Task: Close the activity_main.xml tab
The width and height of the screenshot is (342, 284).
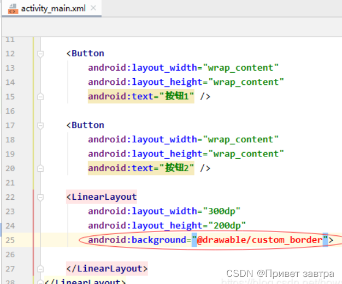Action: [x=93, y=8]
